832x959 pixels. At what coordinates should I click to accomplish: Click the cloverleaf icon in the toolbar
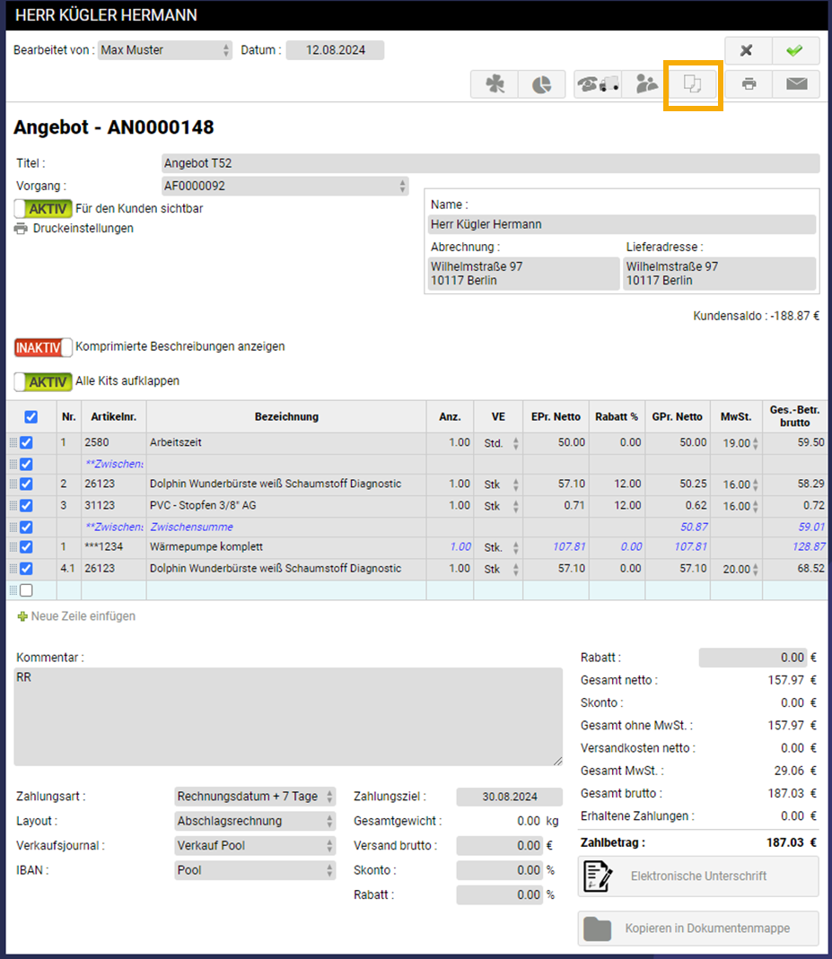(x=495, y=84)
